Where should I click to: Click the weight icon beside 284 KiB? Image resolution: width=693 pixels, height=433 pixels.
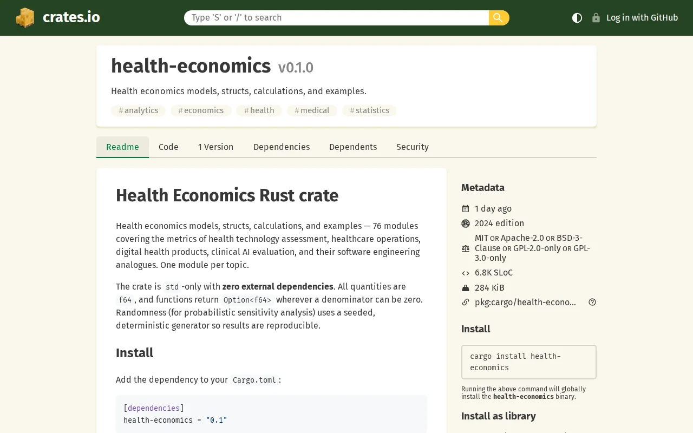[x=466, y=288]
